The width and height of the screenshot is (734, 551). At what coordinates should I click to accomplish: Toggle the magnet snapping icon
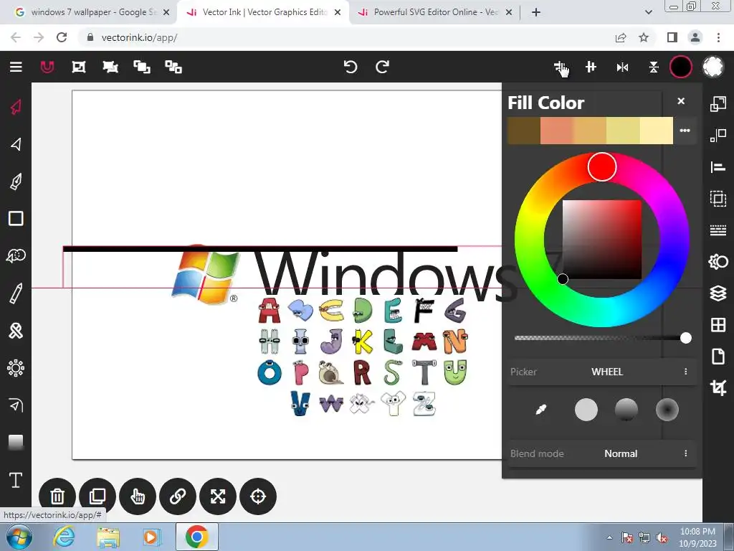(x=47, y=67)
